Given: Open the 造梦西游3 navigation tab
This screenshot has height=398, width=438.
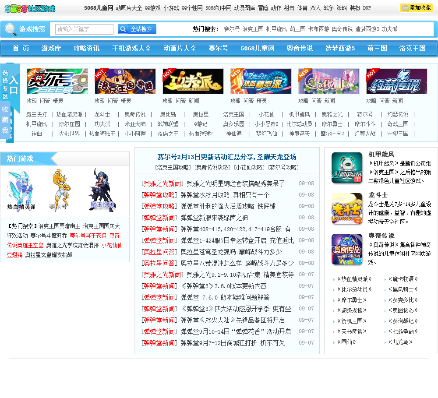Looking at the screenshot, I should (x=340, y=48).
